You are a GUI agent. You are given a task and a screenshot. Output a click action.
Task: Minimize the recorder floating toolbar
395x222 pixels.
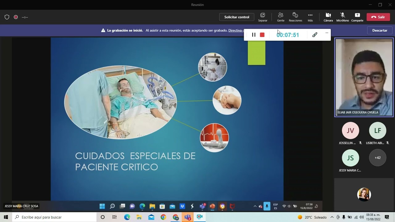pos(327,33)
